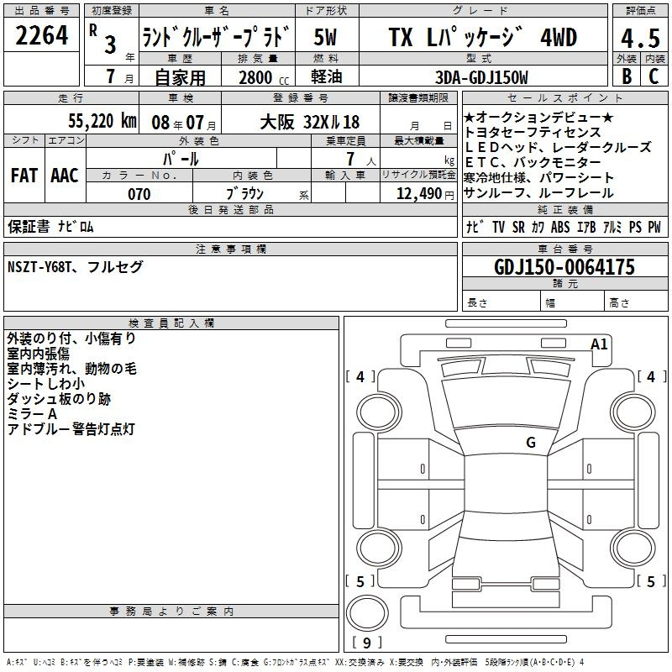
Task: Click 高さ dimension field
Action: [637, 302]
